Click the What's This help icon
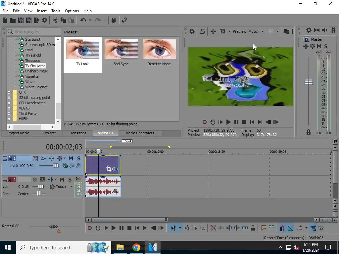The width and height of the screenshot is (339, 254). 124,20
